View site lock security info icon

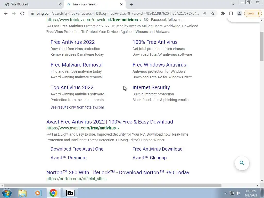pyautogui.click(x=32, y=13)
